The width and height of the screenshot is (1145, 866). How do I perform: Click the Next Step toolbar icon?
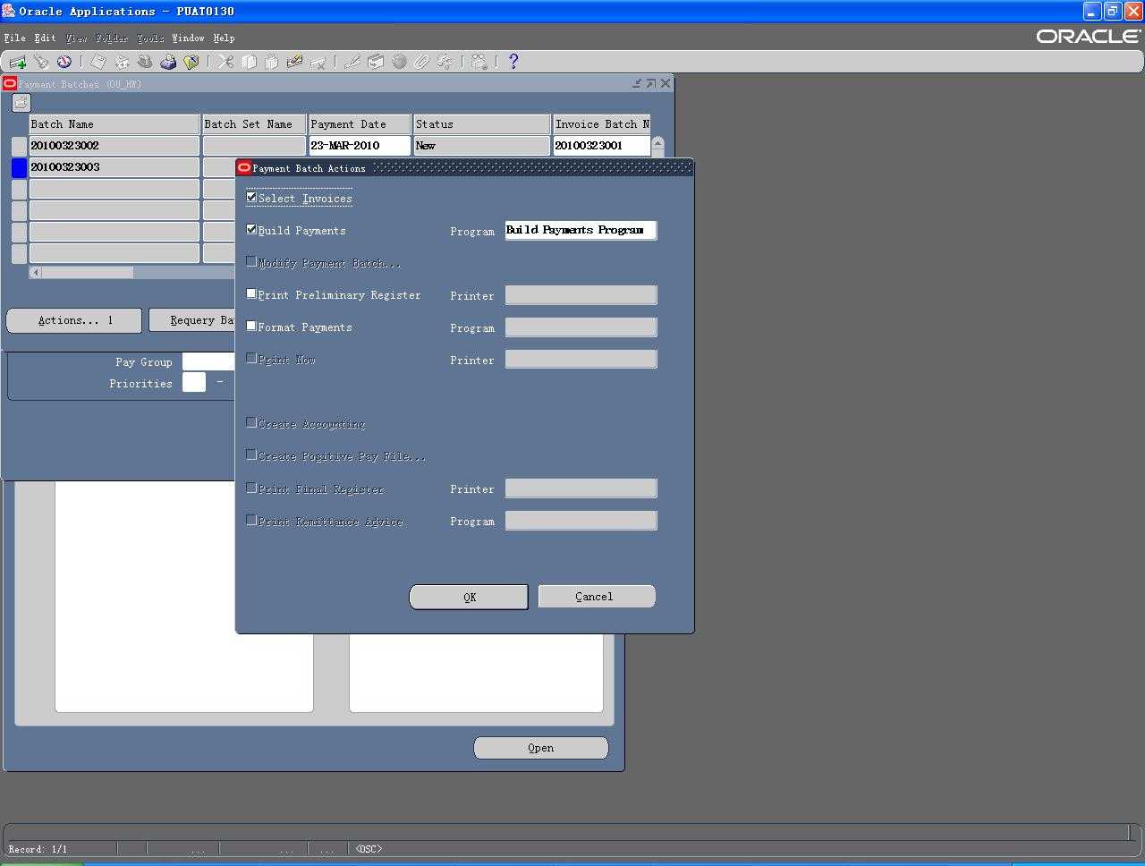[x=122, y=62]
